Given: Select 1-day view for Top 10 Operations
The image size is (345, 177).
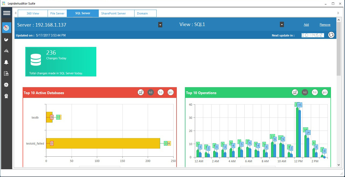Looking at the screenshot, I should pos(305,93).
